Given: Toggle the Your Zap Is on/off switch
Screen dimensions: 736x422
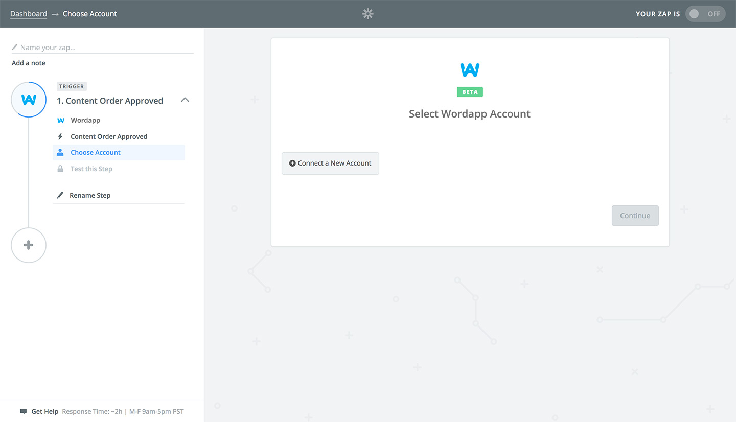Looking at the screenshot, I should click(705, 14).
